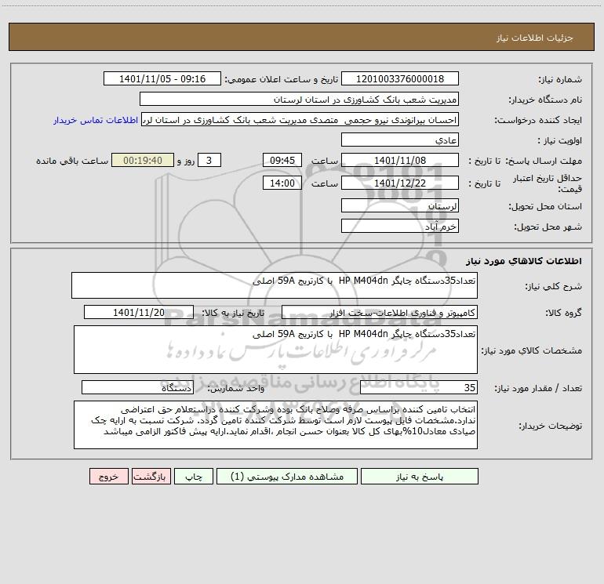Click announcement date field 1401/11/05 - 09:16
Viewport: 604px width, 584px height.
(x=162, y=79)
